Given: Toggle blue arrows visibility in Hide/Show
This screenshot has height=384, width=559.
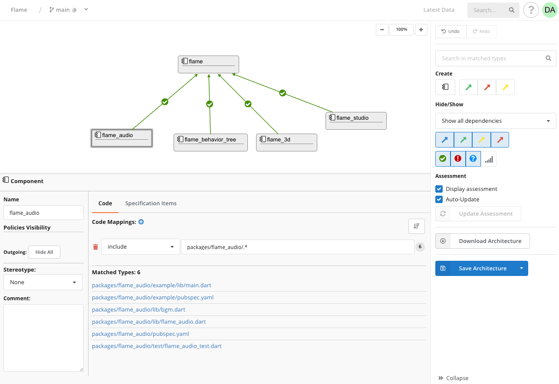Looking at the screenshot, I should pyautogui.click(x=444, y=140).
